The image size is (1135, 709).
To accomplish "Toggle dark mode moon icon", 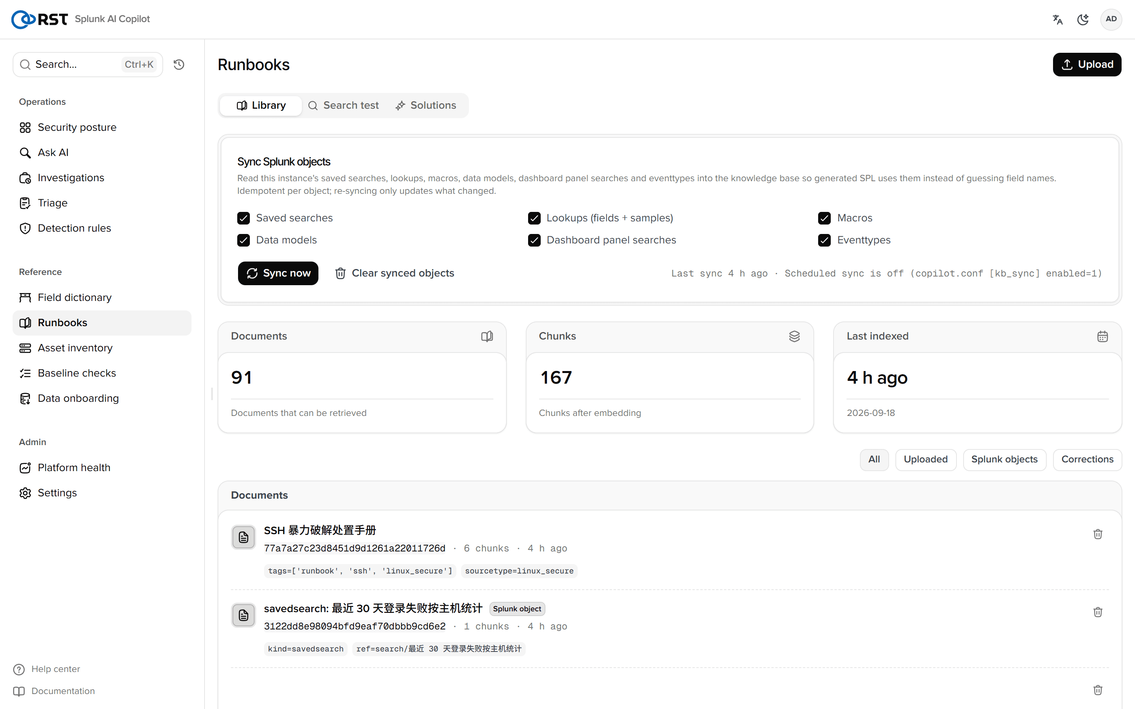I will tap(1083, 19).
